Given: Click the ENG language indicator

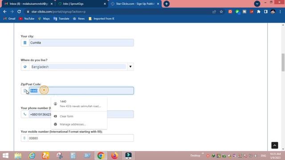Looking at the screenshot, I should tap(263, 156).
